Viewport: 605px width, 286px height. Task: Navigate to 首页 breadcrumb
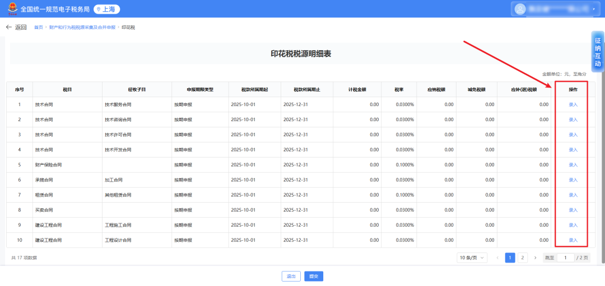[38, 27]
